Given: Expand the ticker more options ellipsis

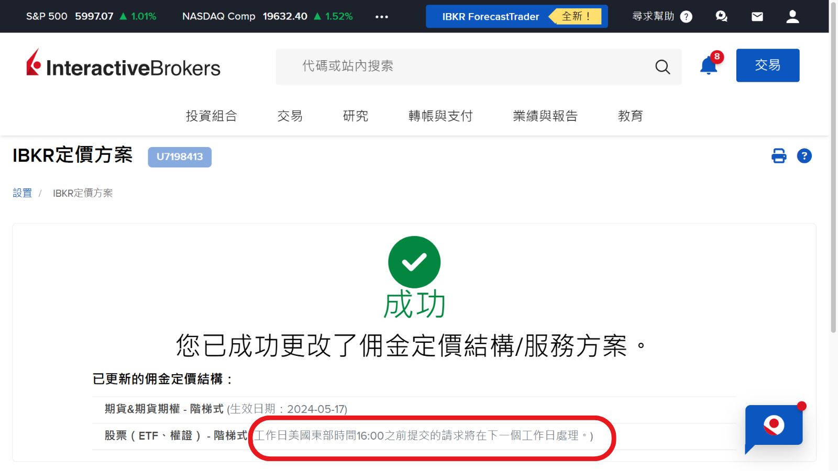Looking at the screenshot, I should click(382, 17).
